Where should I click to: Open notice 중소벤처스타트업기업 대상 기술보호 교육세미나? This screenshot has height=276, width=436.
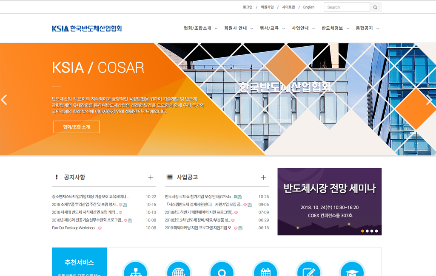click(91, 197)
